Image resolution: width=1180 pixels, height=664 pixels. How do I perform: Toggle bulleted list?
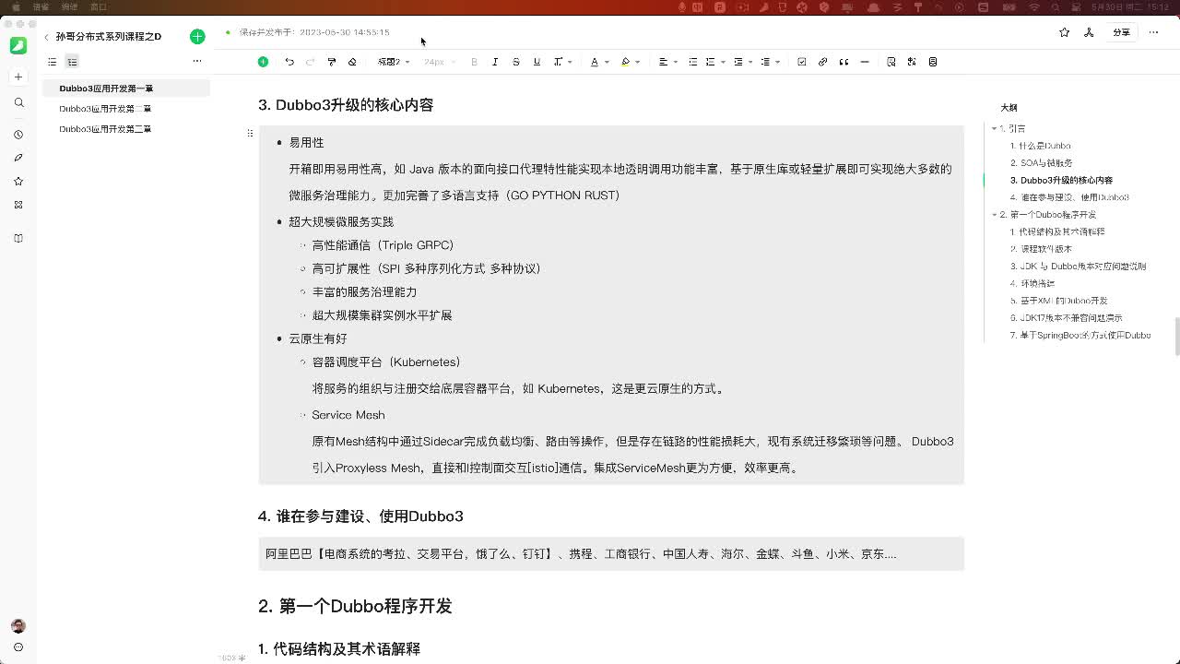[x=693, y=62]
